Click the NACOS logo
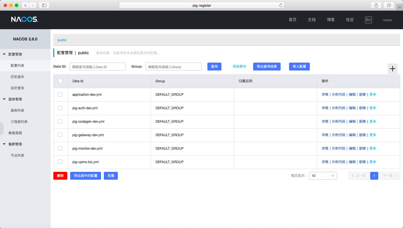Screen dimensions: 403x228 point(25,19)
